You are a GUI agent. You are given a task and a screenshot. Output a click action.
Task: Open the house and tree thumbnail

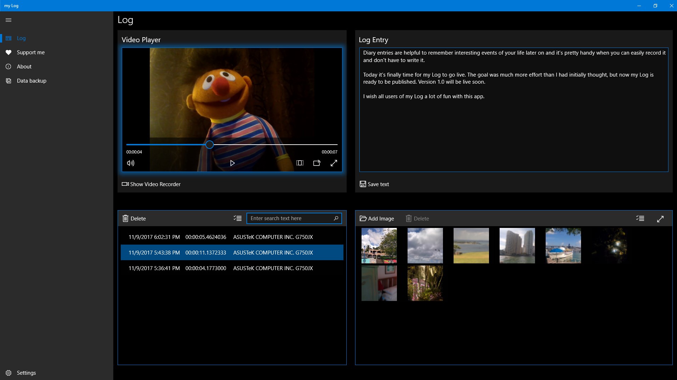click(x=379, y=246)
